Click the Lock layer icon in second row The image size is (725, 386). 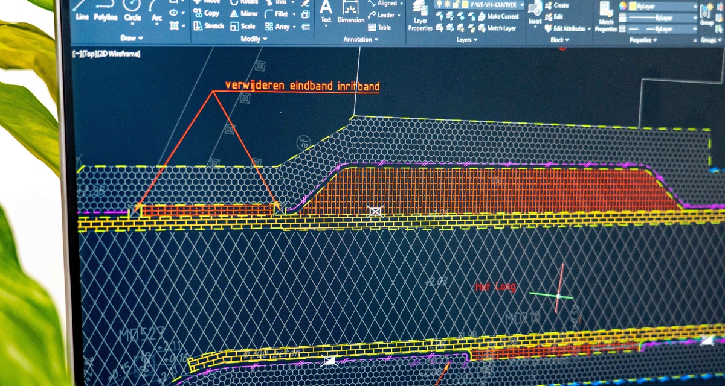(x=471, y=17)
